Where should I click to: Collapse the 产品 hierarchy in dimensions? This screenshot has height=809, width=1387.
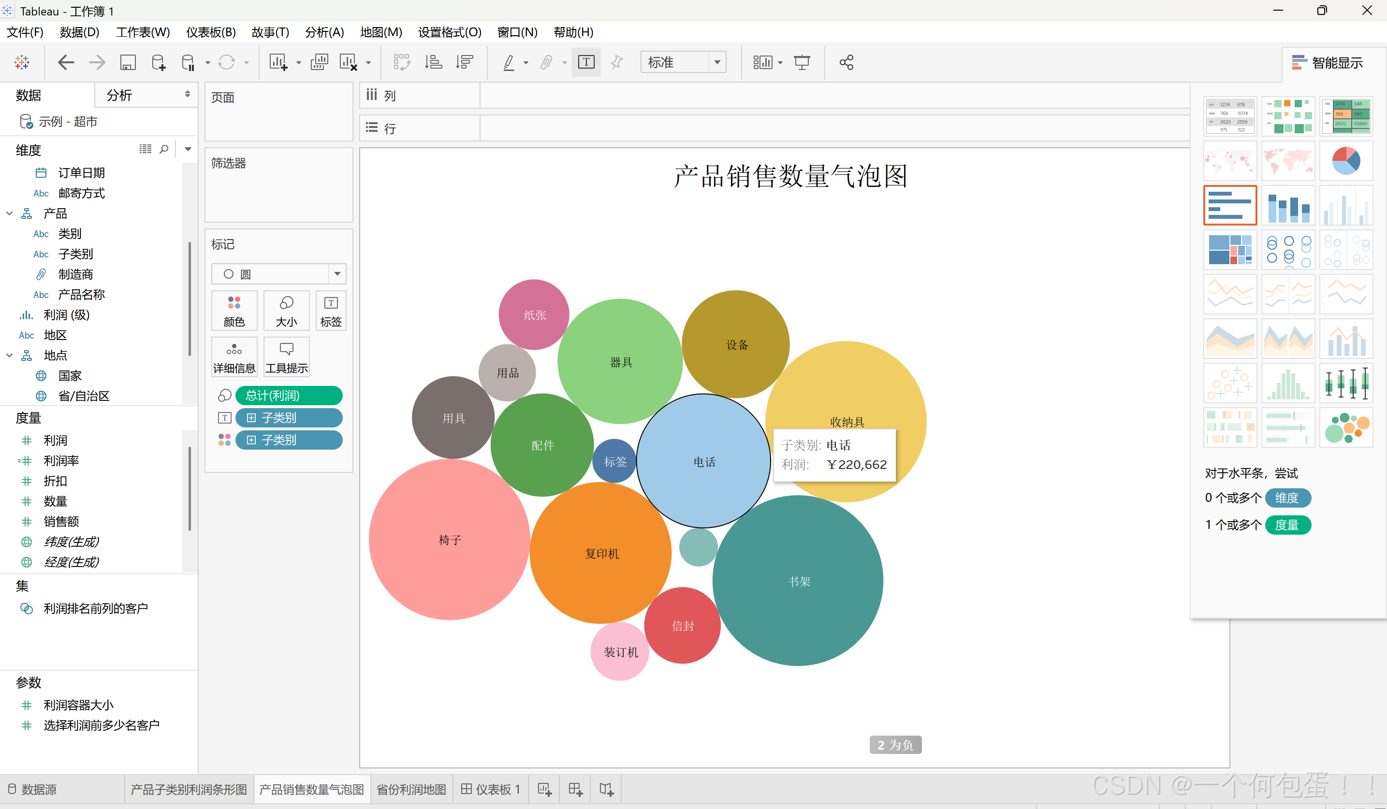[x=10, y=213]
